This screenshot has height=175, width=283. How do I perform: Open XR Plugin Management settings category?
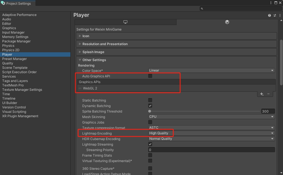pyautogui.click(x=20, y=116)
